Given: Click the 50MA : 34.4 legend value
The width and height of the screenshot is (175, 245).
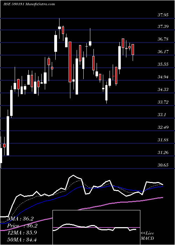Looking at the screenshot, I should [x=22, y=239].
